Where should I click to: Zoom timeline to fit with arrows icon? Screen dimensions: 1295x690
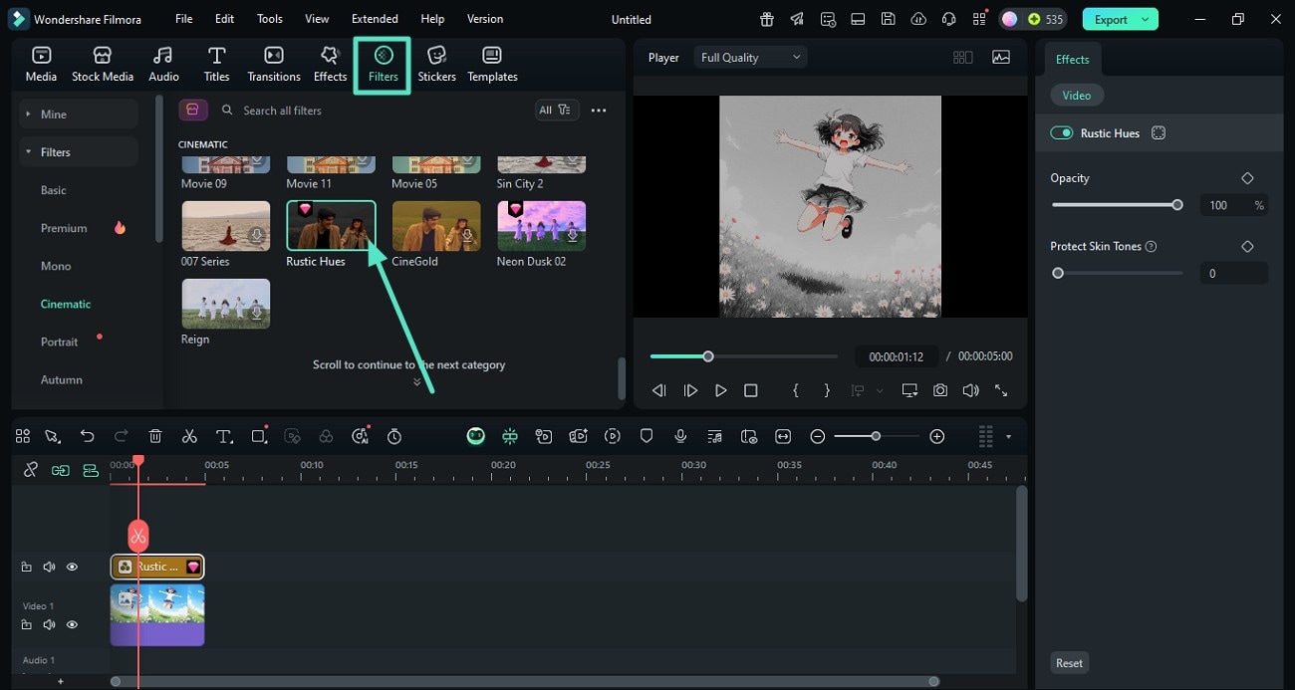[x=783, y=436]
